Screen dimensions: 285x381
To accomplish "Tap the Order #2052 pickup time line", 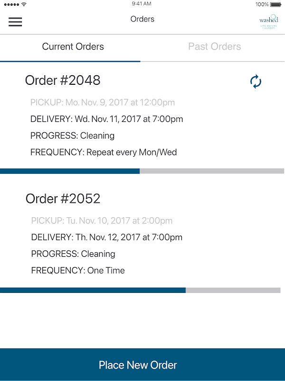I will 102,221.
